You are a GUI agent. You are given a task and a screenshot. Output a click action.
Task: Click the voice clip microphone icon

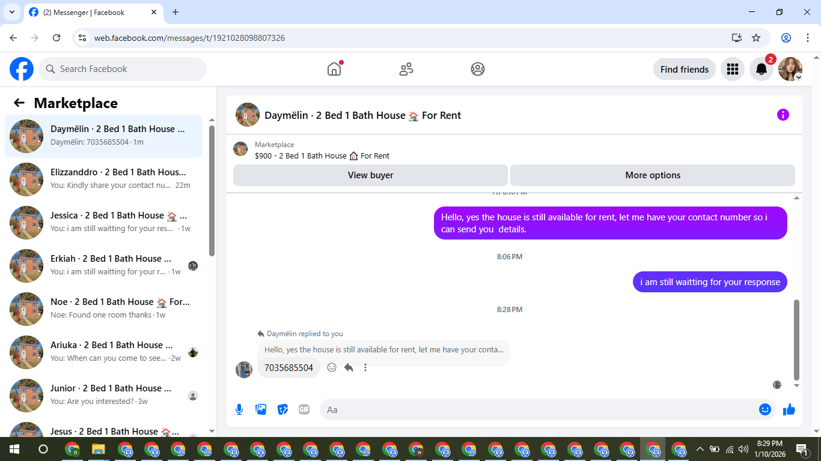coord(239,409)
